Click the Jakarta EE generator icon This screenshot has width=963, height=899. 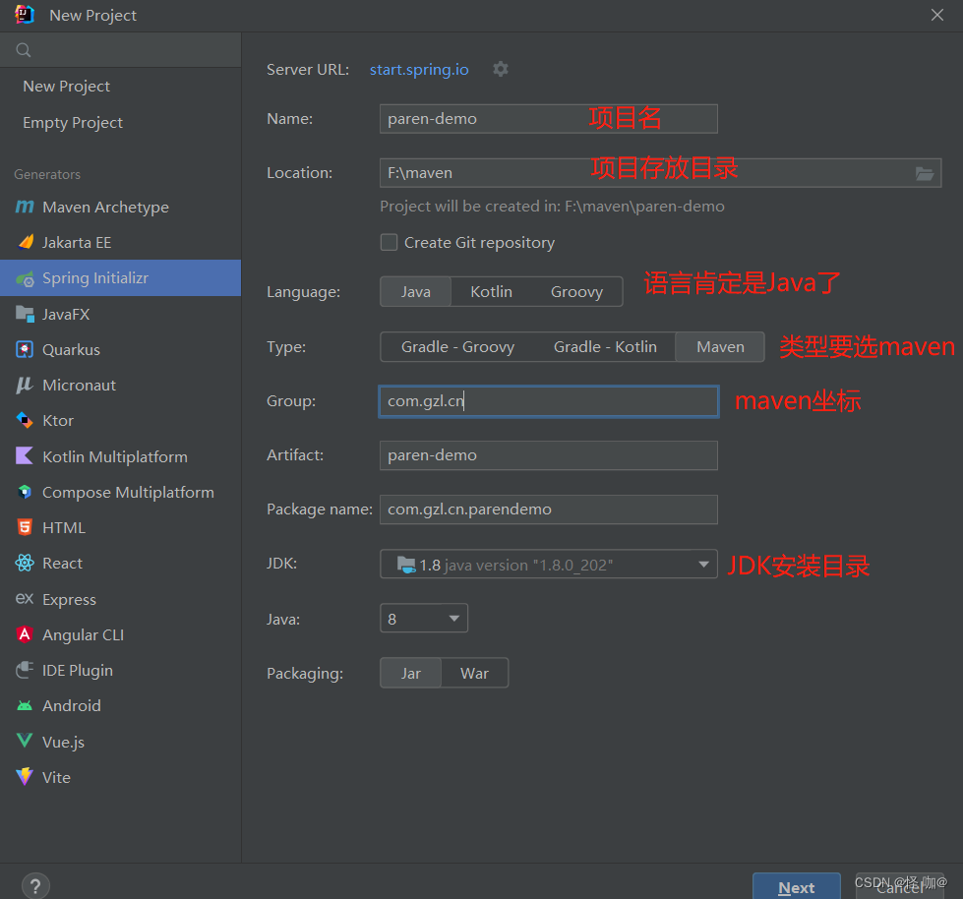[x=25, y=243]
